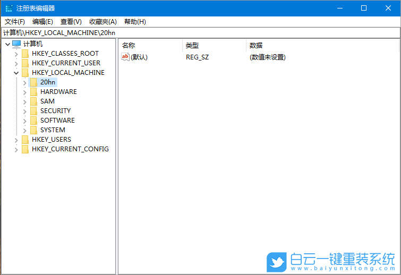The height and width of the screenshot is (275, 401).
Task: Expand the SOFTWARE key chevron
Action: tap(25, 121)
